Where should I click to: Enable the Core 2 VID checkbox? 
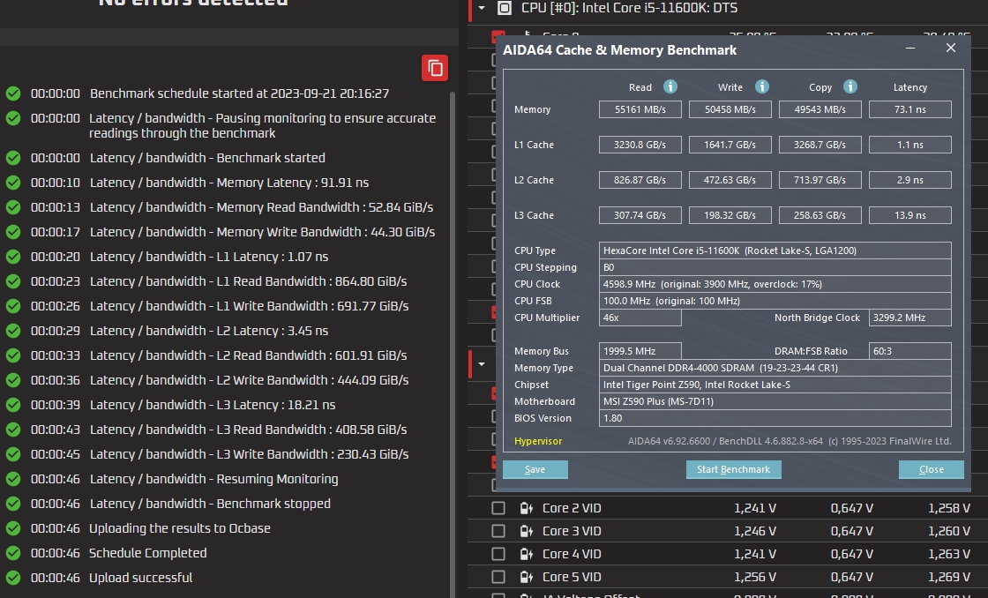coord(498,507)
